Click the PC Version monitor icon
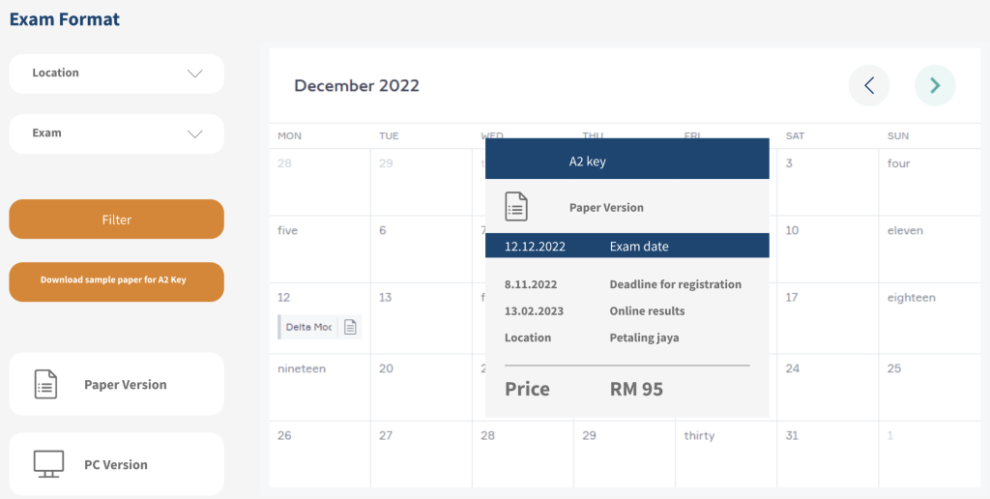 pyautogui.click(x=48, y=464)
